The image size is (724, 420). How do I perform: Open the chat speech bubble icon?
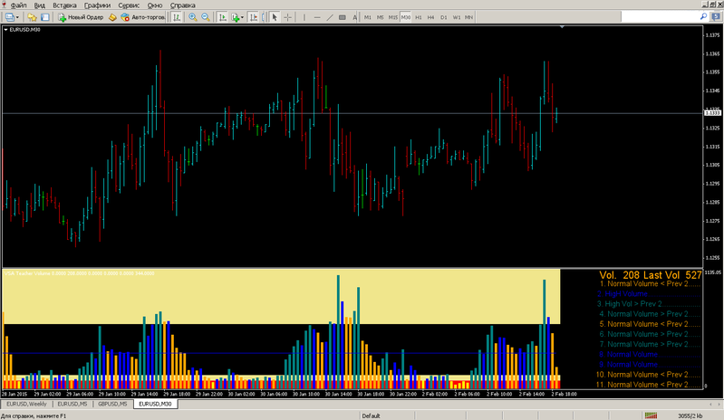coord(716,17)
